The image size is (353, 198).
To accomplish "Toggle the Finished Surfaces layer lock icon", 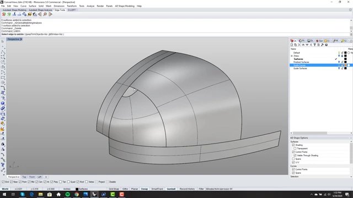I will (342, 62).
